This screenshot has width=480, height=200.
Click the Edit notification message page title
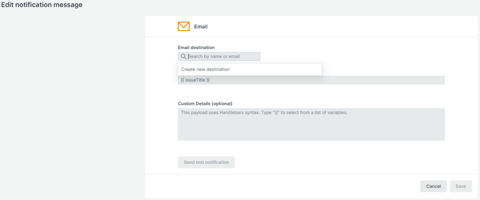[x=42, y=5]
